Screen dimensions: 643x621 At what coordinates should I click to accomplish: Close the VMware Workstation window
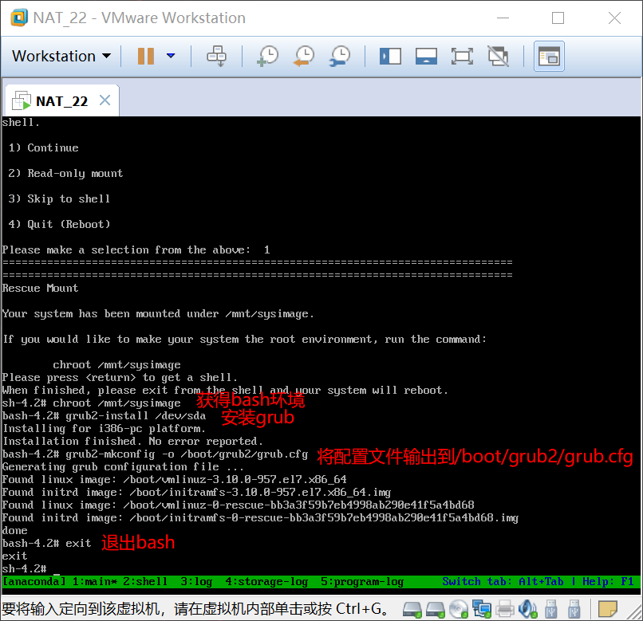(x=614, y=18)
